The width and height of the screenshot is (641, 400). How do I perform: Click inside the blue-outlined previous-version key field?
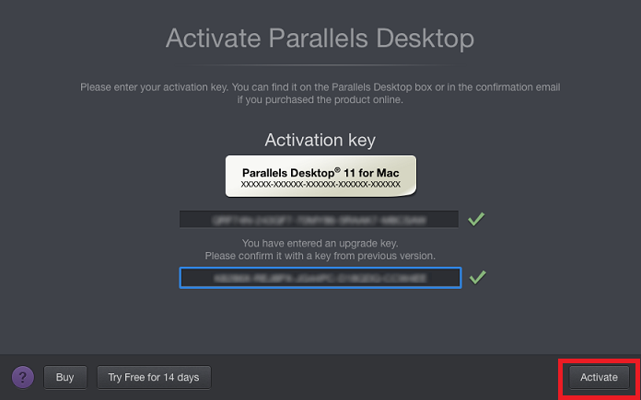pyautogui.click(x=320, y=278)
